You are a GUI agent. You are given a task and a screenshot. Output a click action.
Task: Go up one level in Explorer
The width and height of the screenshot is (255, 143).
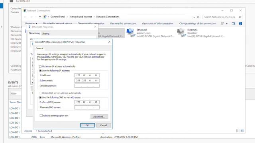tap(40, 17)
